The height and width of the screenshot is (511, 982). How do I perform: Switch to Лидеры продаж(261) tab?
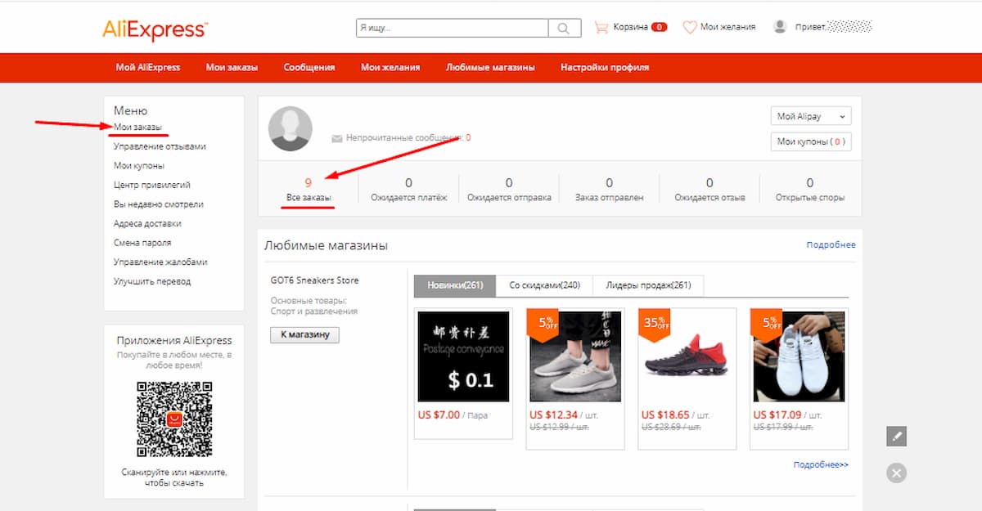point(648,285)
